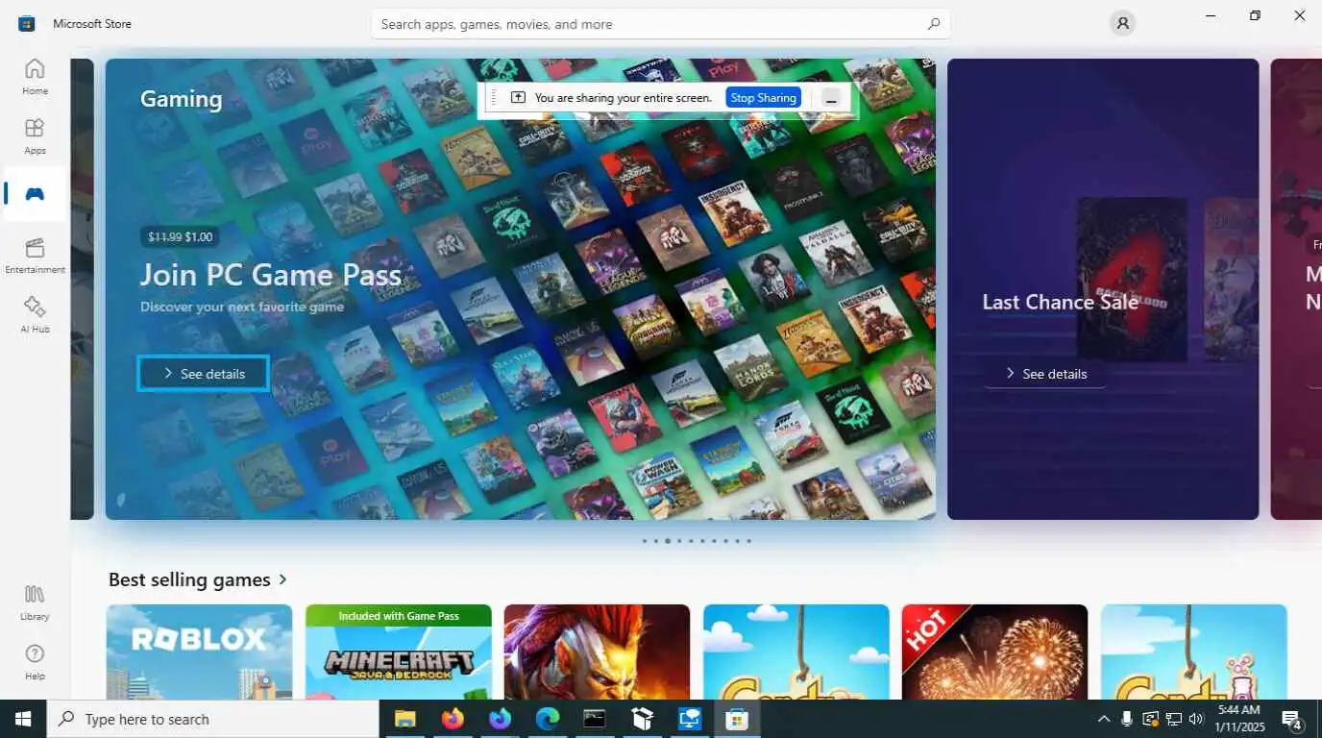This screenshot has width=1322, height=738.
Task: Click the Microsoft Store logo in title bar
Action: click(27, 23)
